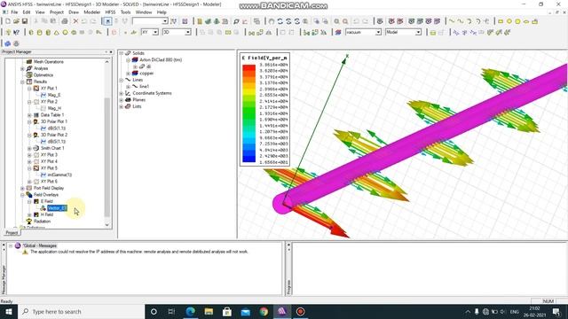The width and height of the screenshot is (568, 319).
Task: Toggle the highlighted object selection mode button
Action: (107, 21)
